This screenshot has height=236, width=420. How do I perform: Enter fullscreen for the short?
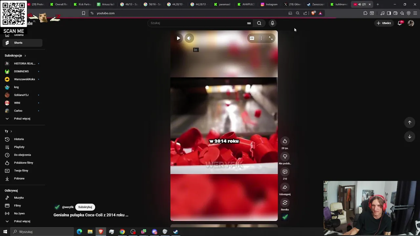[x=271, y=38]
